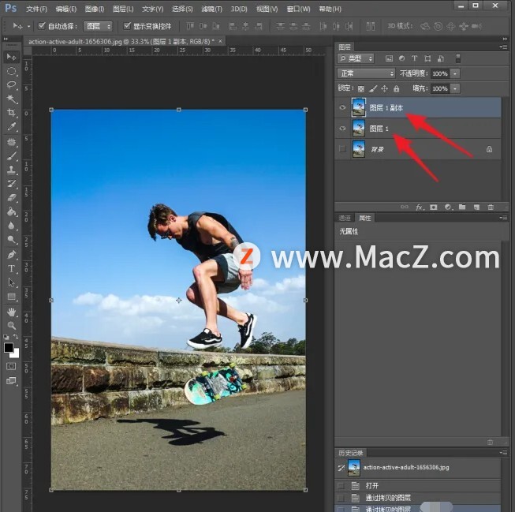Open the blend mode 正常 dropdown
Viewport: 515px width, 512px height.
[x=365, y=73]
